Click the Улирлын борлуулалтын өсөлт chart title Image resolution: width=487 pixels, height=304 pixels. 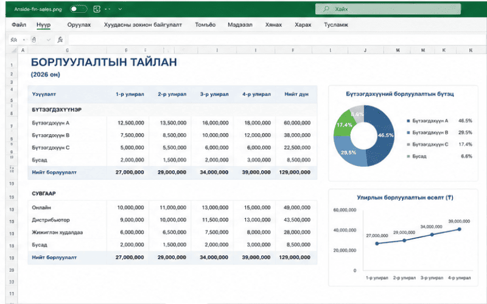[405, 198]
